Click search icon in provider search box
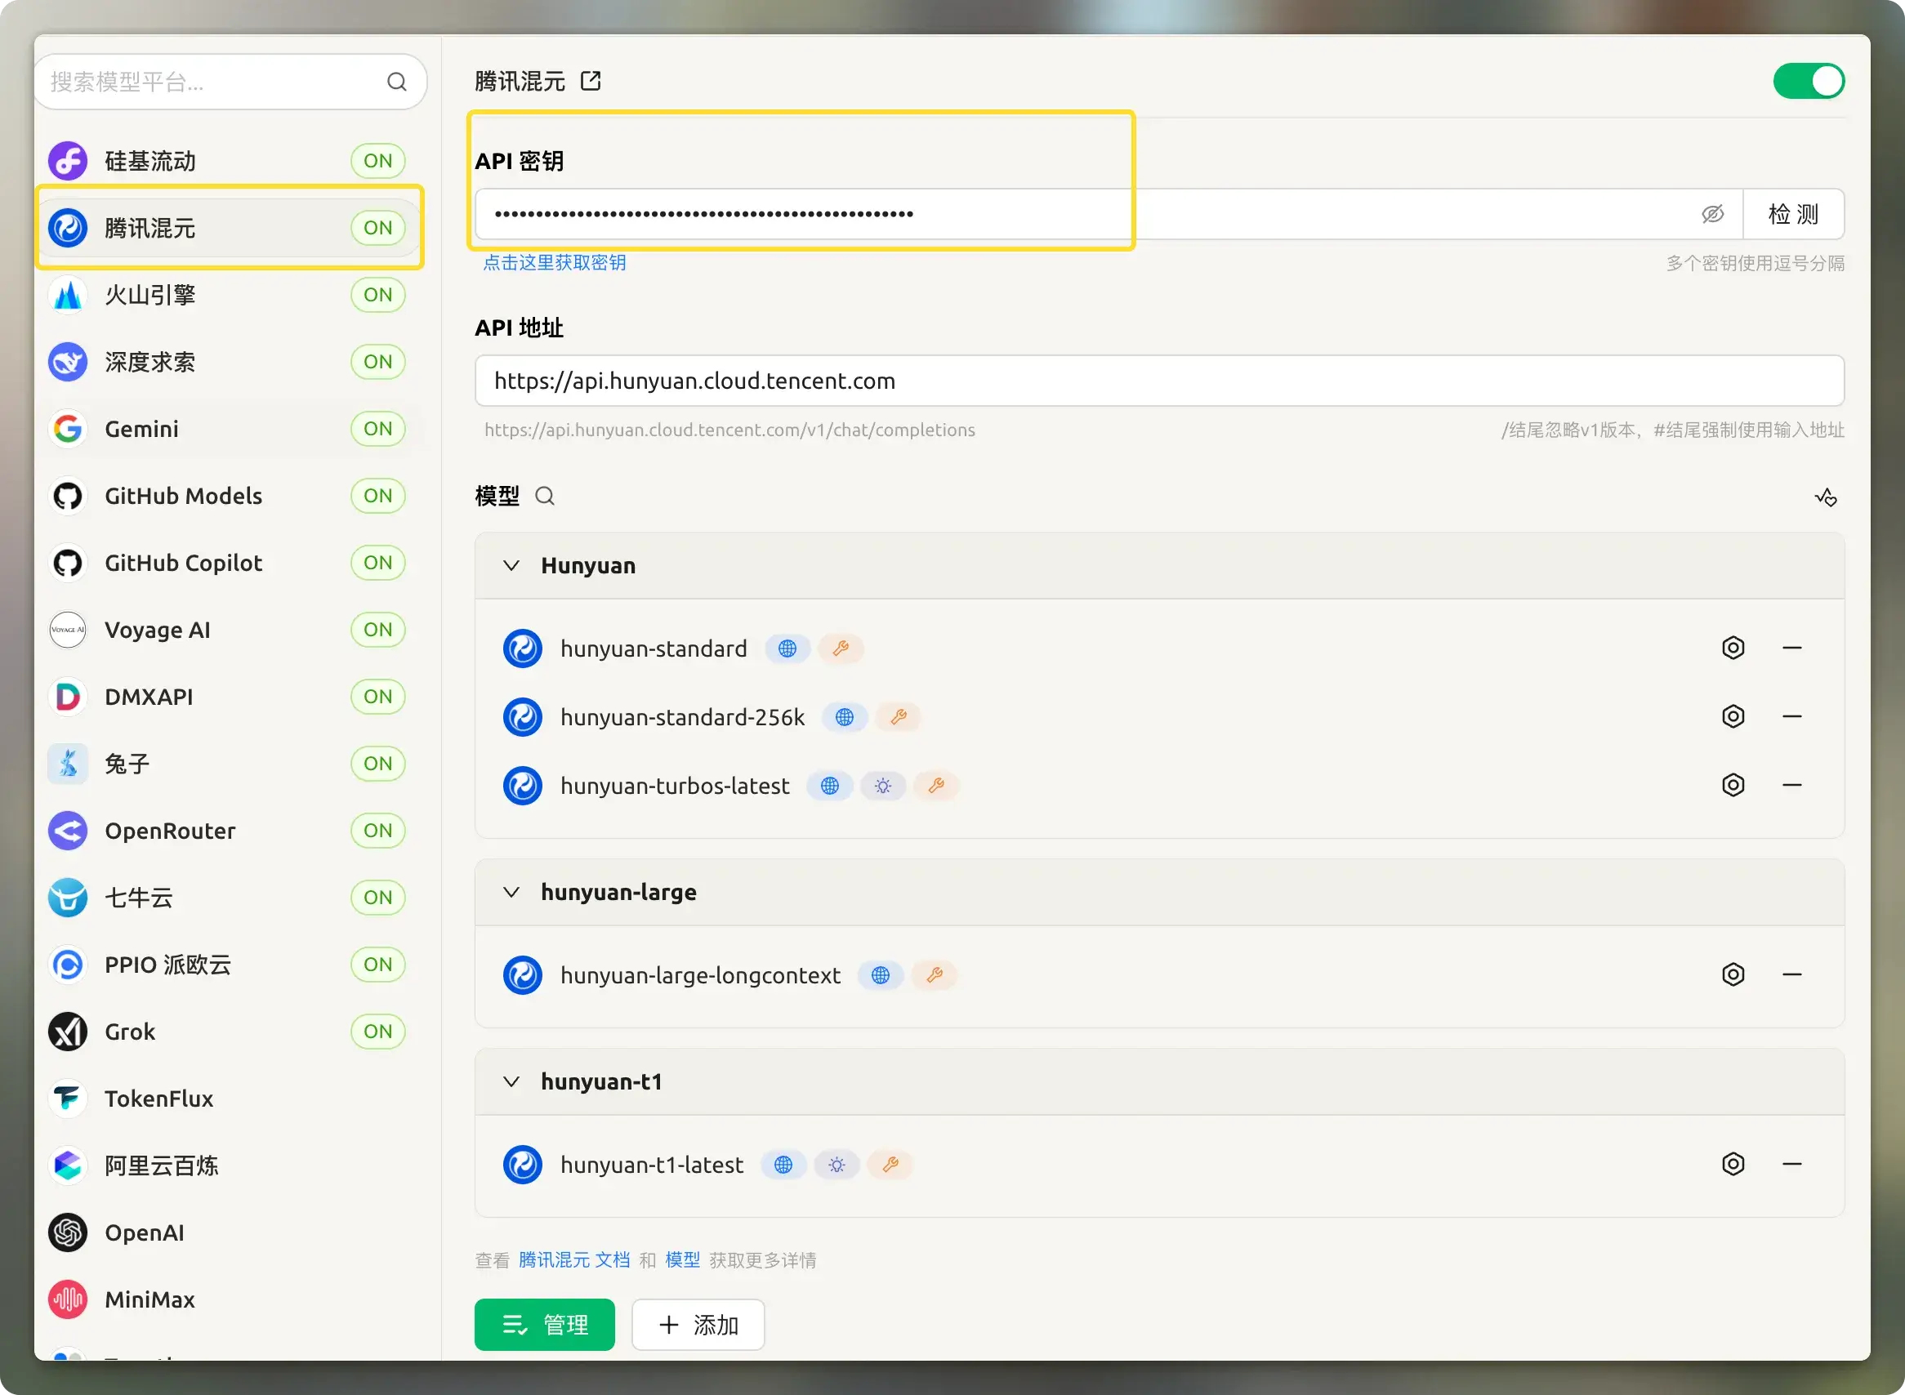The height and width of the screenshot is (1395, 1905). (x=396, y=82)
